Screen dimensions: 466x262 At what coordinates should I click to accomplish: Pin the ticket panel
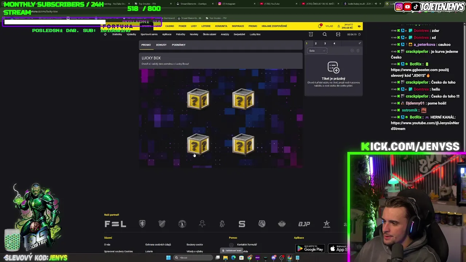[x=360, y=43]
